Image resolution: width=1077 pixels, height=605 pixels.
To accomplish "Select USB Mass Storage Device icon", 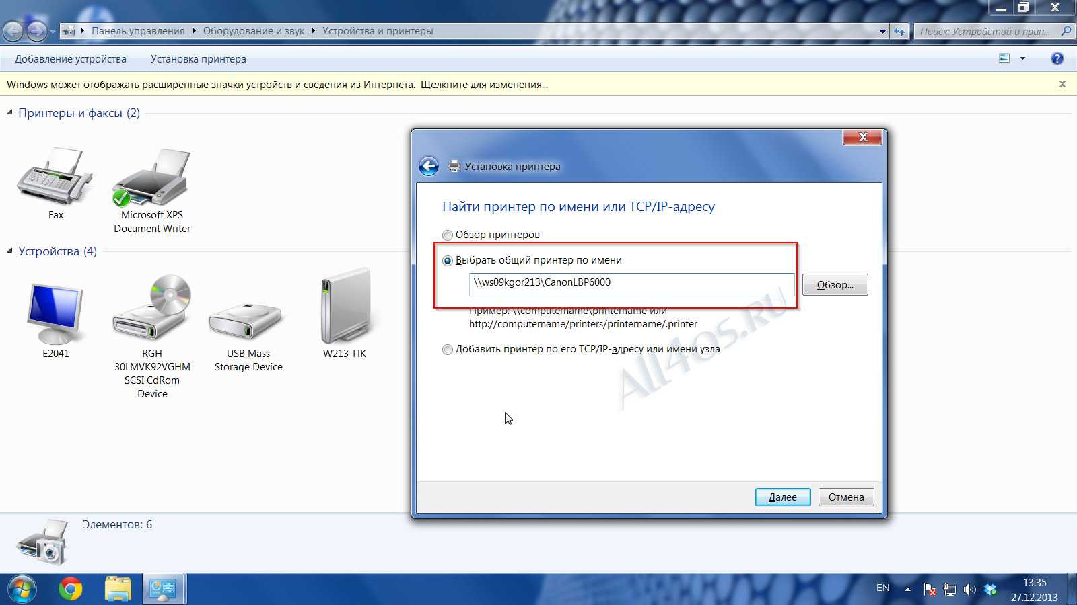I will click(x=248, y=321).
